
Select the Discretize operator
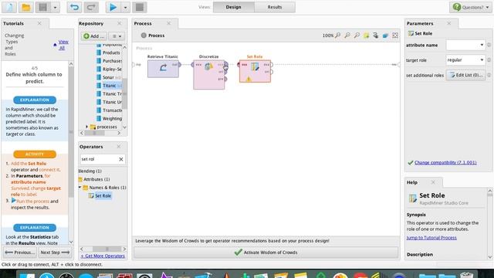tap(209, 75)
